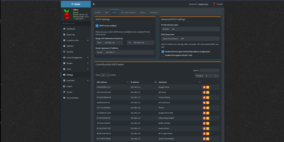The image size is (284, 142).
Task: Delete the Trevors-Phone lease
Action: click(x=204, y=97)
